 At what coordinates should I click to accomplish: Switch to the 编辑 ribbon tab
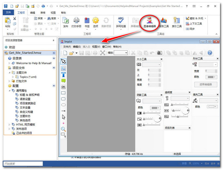pyautogui.click(x=32, y=13)
